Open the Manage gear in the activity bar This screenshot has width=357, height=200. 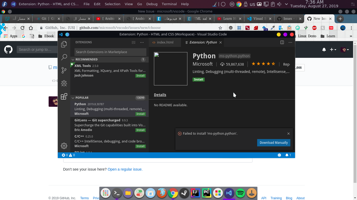(x=64, y=146)
